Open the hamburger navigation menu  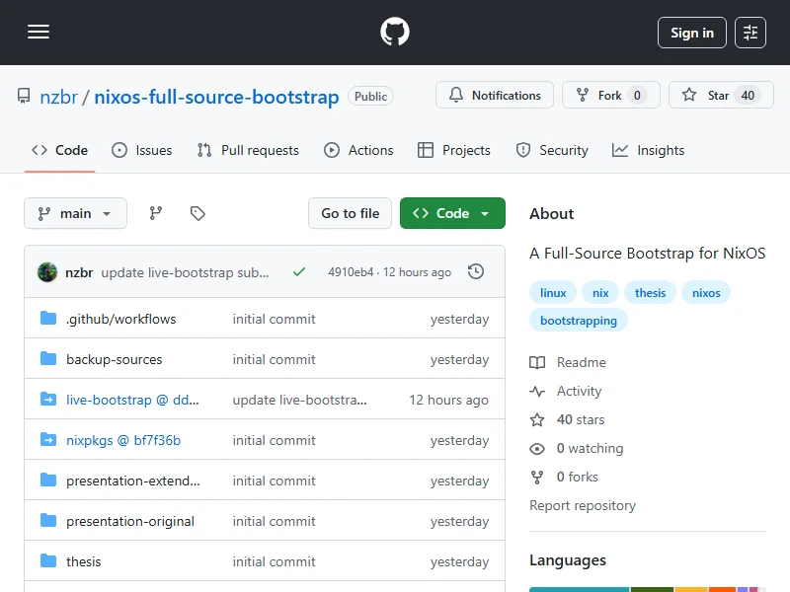(39, 33)
